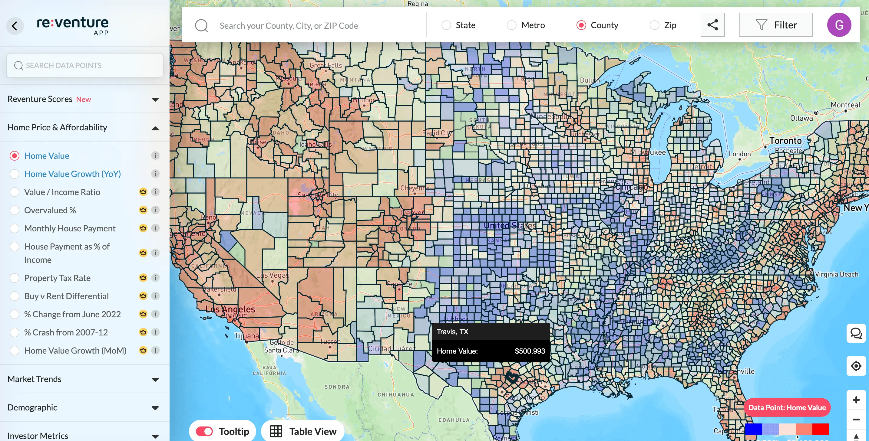Click premium crown icon for Property Tax Rate
Image resolution: width=869 pixels, height=441 pixels.
pyautogui.click(x=143, y=278)
